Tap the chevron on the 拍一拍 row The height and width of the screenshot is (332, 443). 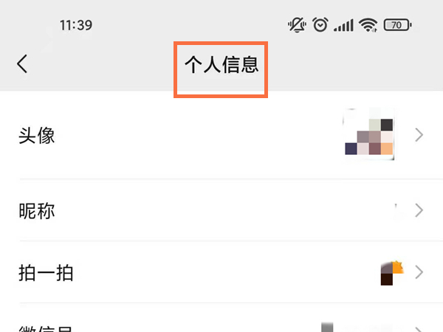pos(419,272)
